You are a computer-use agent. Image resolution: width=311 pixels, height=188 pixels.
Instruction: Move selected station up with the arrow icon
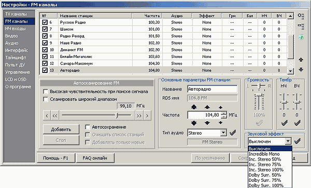point(301,60)
